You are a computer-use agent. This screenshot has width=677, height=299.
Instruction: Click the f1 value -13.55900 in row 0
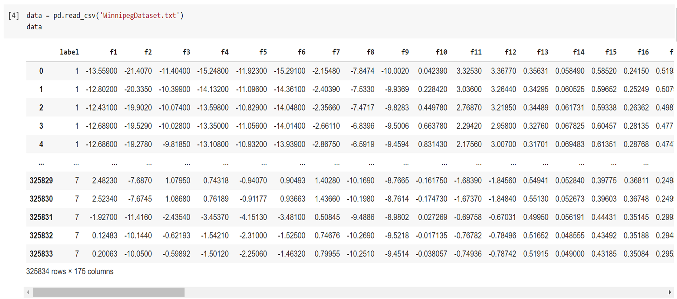pos(101,71)
